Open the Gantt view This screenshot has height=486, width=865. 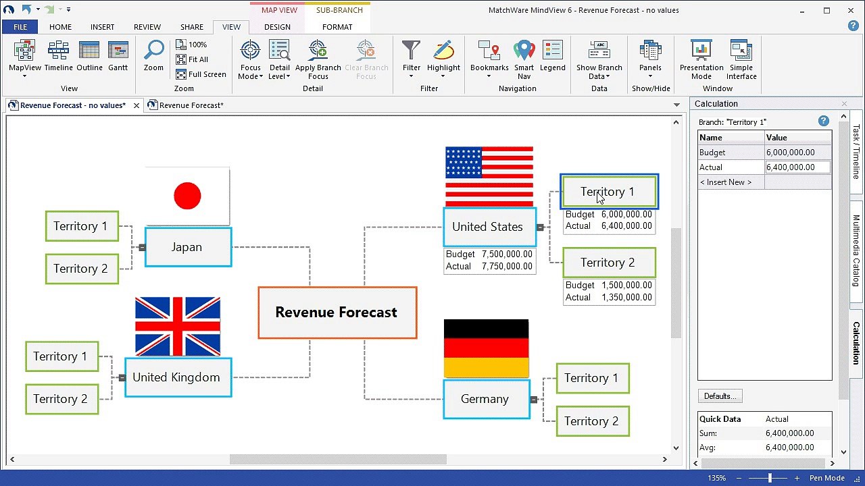click(118, 56)
